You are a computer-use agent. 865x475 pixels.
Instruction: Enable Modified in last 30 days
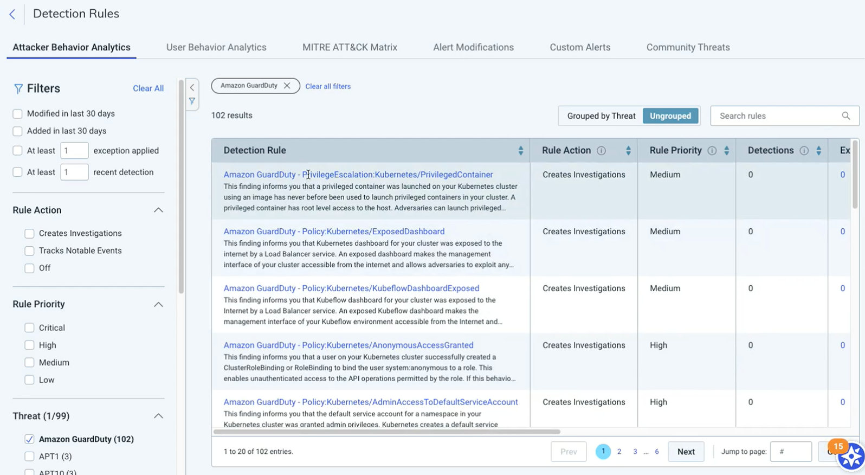[x=18, y=114]
